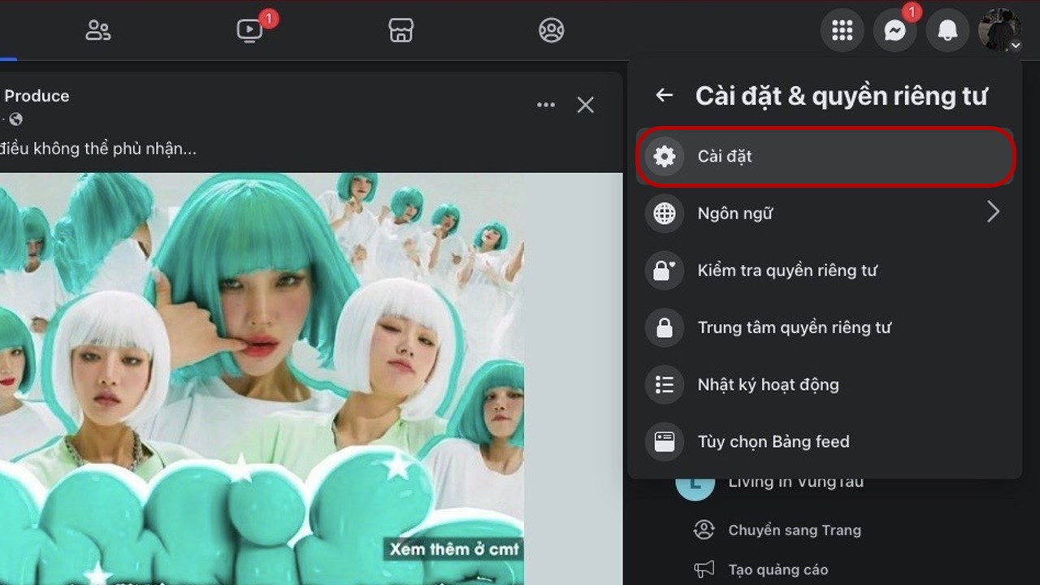Click the globe icon next to Ngôn ngữ

(665, 213)
